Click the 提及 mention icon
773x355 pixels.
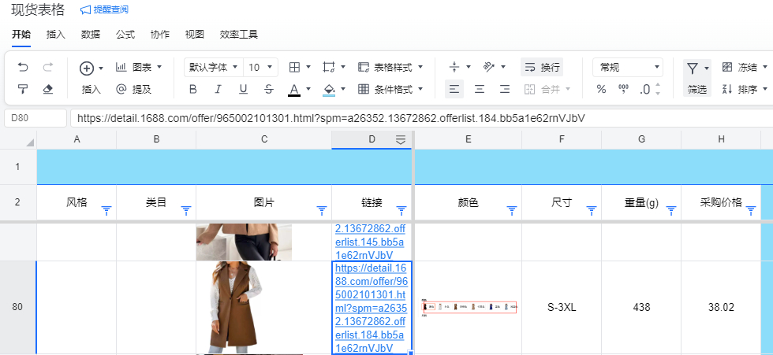point(133,89)
